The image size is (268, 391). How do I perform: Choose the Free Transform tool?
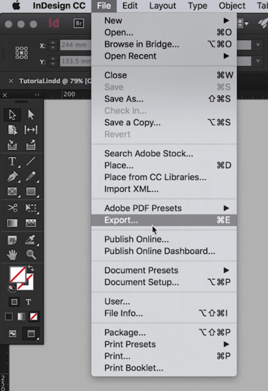(31, 208)
